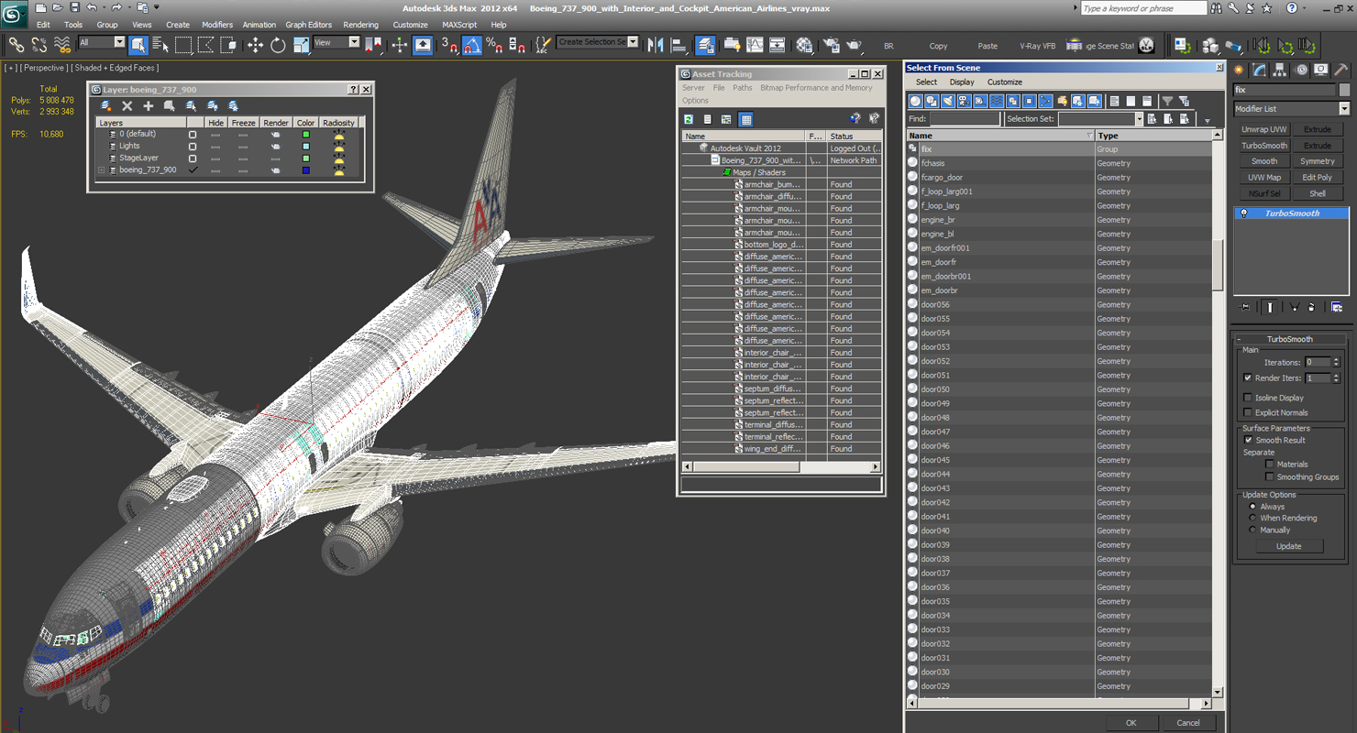Toggle Percent Snap in toolbar
Image resolution: width=1357 pixels, height=733 pixels.
(x=494, y=45)
